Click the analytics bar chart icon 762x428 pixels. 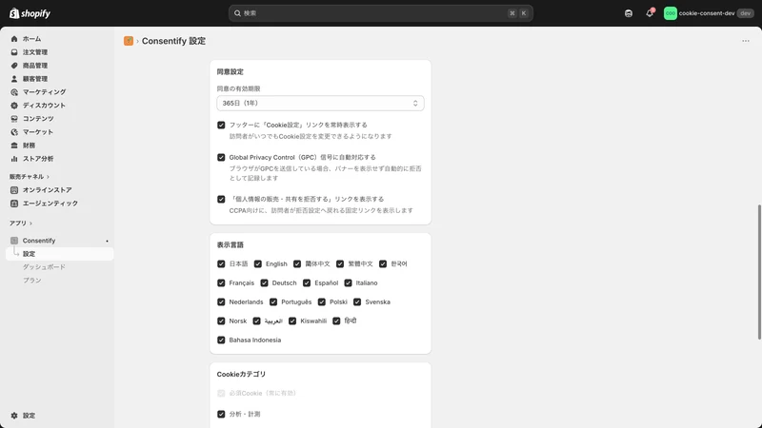point(14,159)
